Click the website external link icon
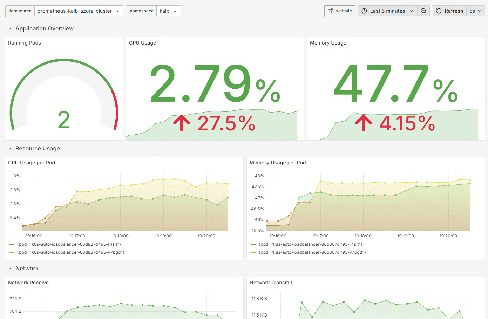The image size is (488, 319). point(330,11)
